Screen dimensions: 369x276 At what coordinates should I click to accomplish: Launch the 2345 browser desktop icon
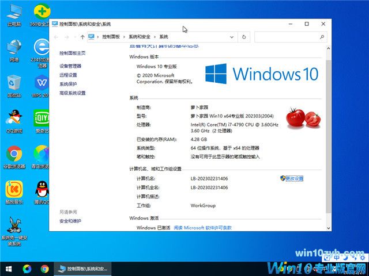pos(41,53)
